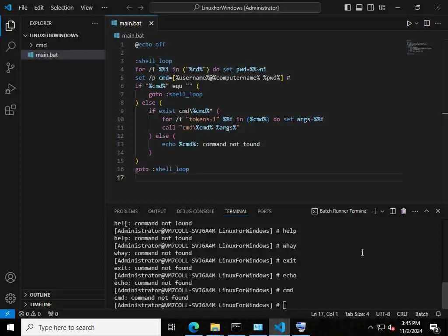Go forward in navigation history
Screen dimensions: 448x336
[140, 8]
